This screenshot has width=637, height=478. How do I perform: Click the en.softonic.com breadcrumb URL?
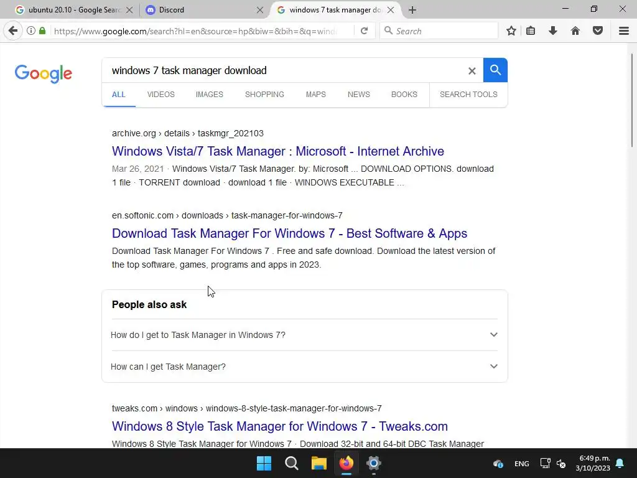[x=227, y=215]
